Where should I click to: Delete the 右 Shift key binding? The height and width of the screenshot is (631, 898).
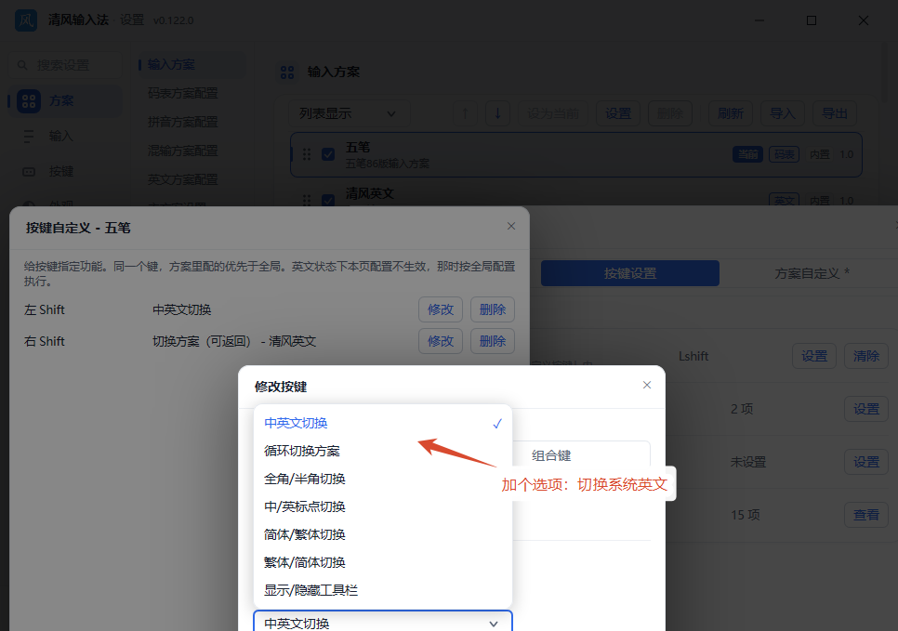[493, 341]
